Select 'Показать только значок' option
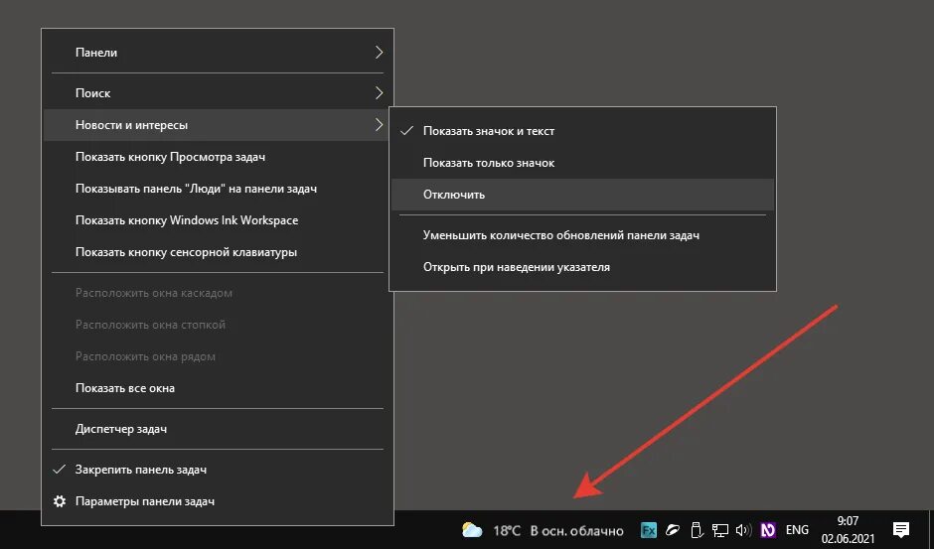Screen dimensions: 934x549 [582, 163]
